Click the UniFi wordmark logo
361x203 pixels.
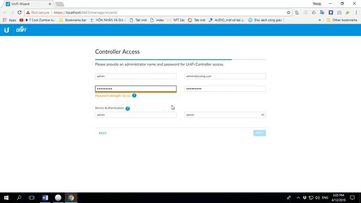21,29
